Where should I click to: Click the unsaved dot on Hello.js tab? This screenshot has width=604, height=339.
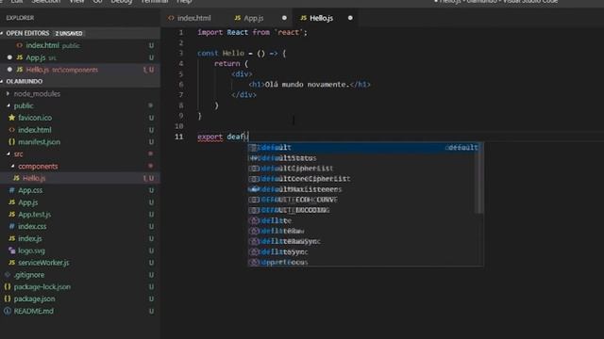coord(350,18)
